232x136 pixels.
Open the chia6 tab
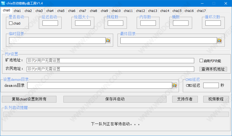point(72,11)
